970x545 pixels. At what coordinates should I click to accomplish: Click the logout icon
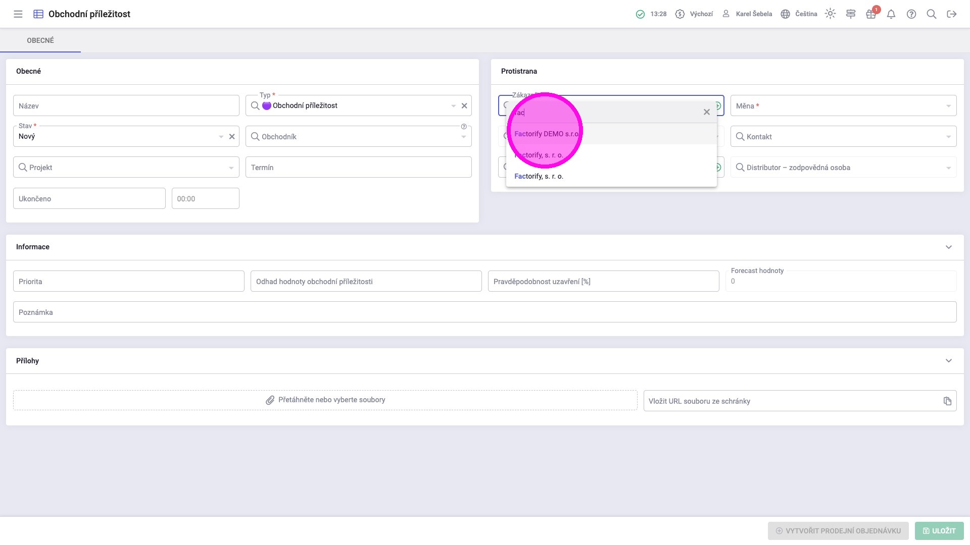[952, 14]
